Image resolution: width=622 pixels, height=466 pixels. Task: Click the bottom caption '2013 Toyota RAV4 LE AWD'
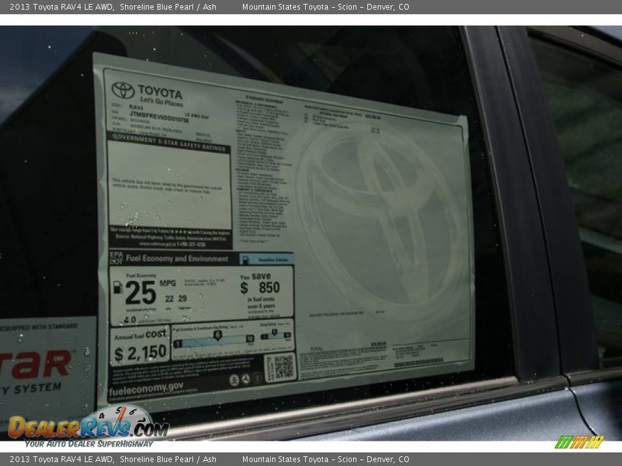click(61, 460)
